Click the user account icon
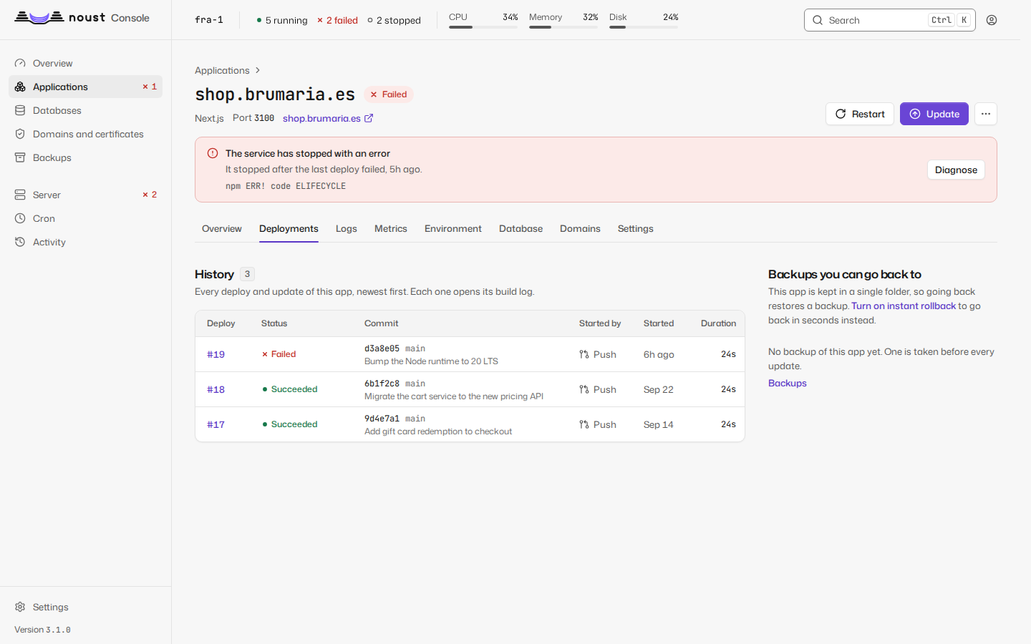This screenshot has width=1031, height=644. click(x=992, y=20)
